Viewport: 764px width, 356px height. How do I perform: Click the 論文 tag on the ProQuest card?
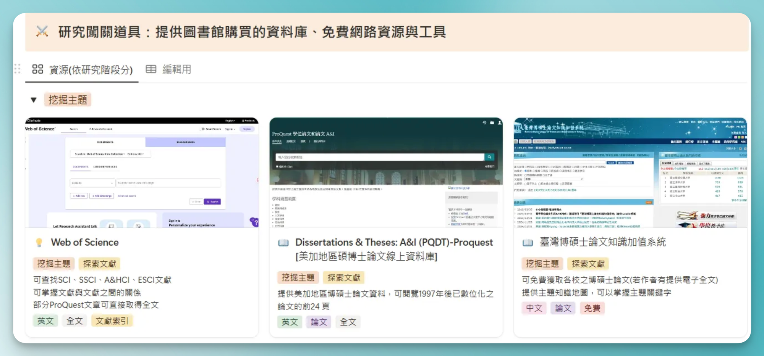click(x=319, y=322)
